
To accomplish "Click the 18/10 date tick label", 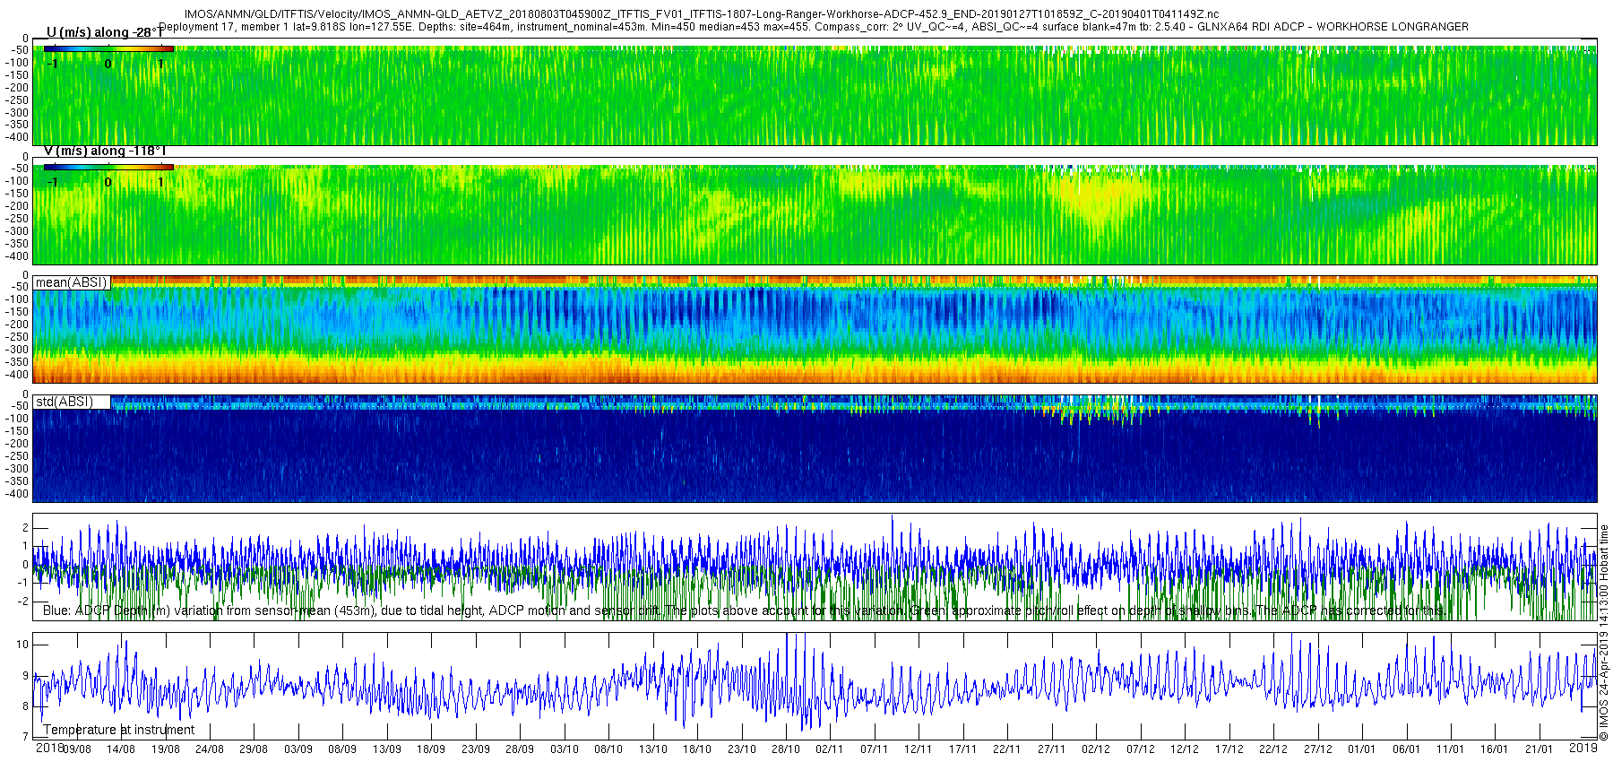I will [x=697, y=749].
